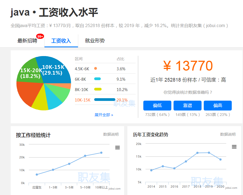The width and height of the screenshot is (243, 195).
Task: Vote 偏低 on salary accuracy
Action: tap(157, 106)
